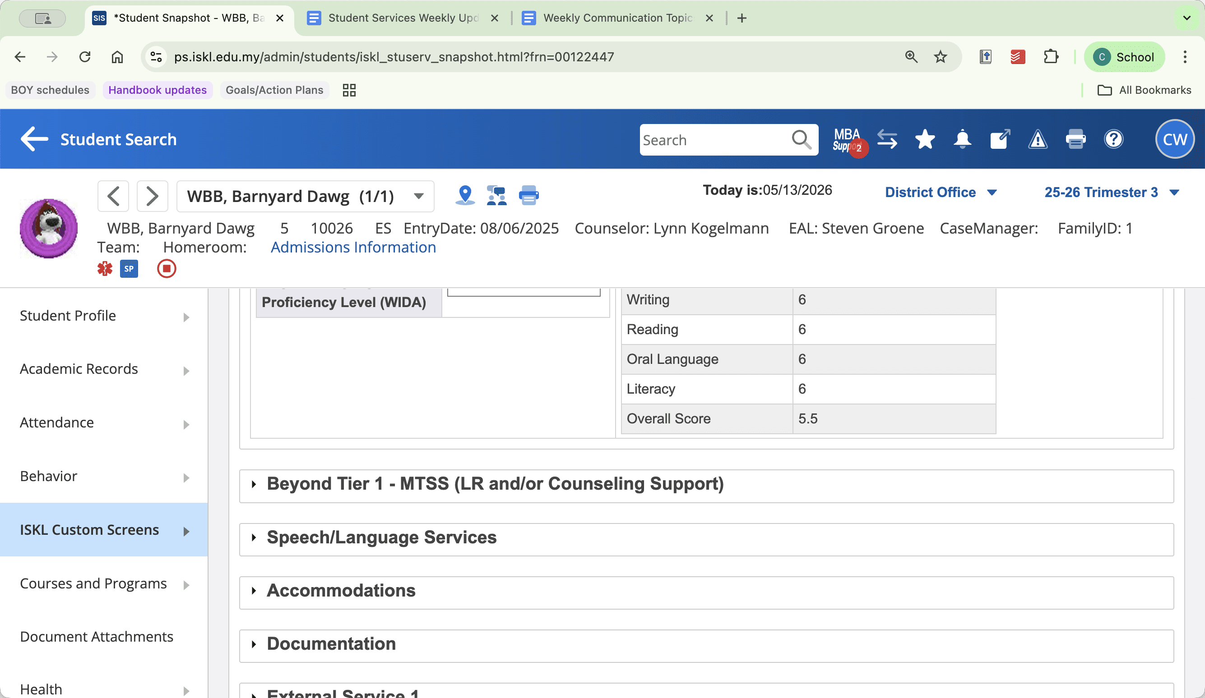Viewport: 1205px width, 698px height.
Task: View site information icon in address bar
Action: tap(156, 57)
